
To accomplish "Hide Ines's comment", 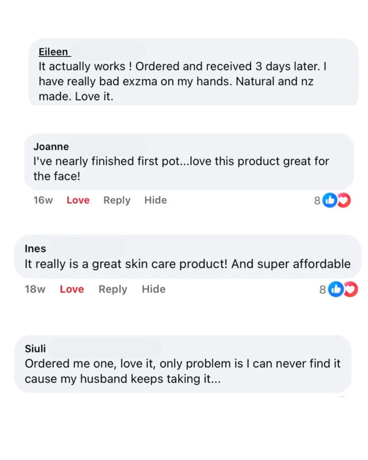I will pyautogui.click(x=153, y=289).
